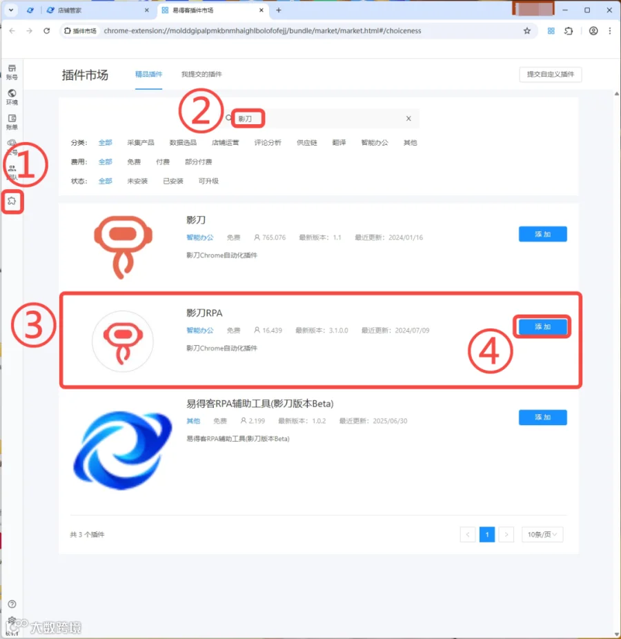Click the 影刀RPA plugin logo thumbnail

123,341
